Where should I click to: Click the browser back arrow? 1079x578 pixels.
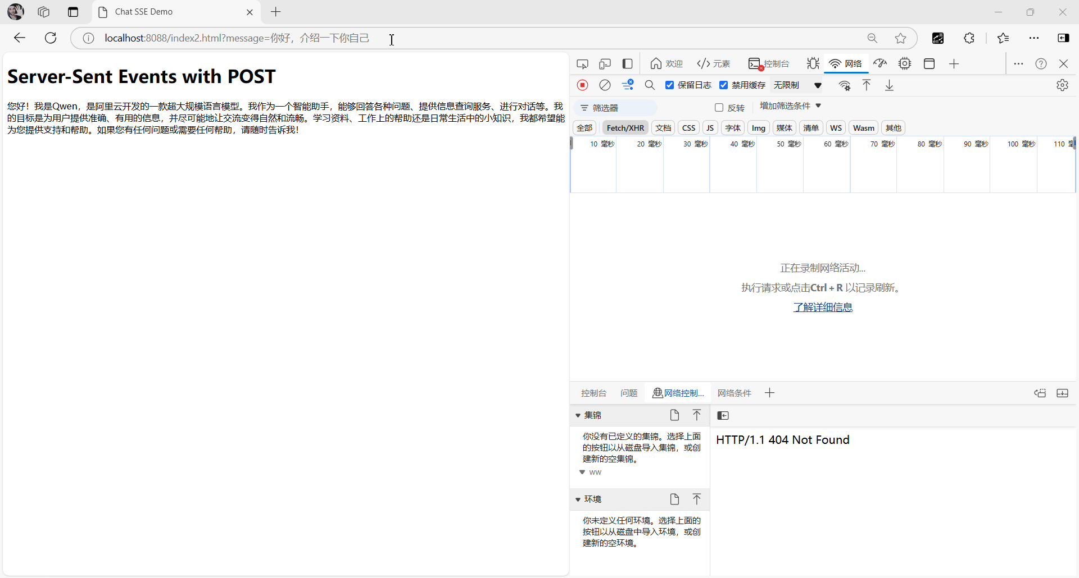pos(20,38)
